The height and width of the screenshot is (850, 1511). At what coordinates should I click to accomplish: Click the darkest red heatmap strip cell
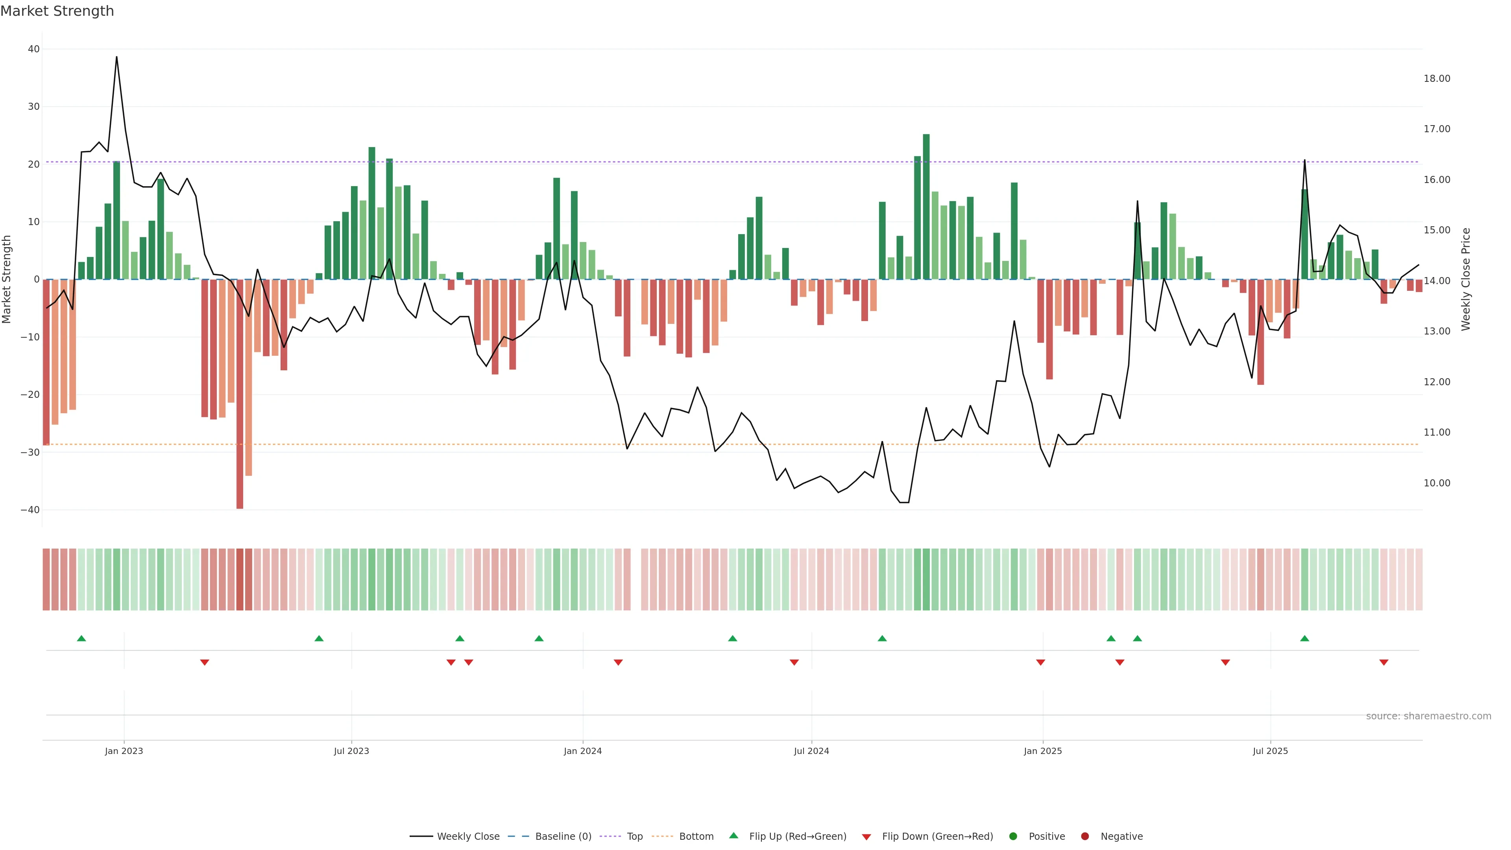[240, 580]
